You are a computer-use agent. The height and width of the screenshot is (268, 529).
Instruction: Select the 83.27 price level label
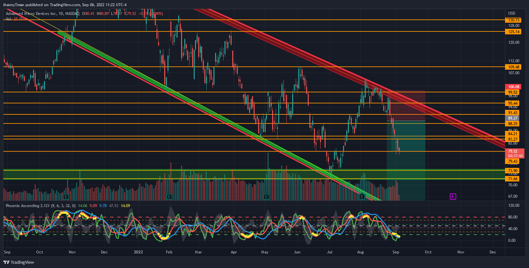[x=512, y=139]
